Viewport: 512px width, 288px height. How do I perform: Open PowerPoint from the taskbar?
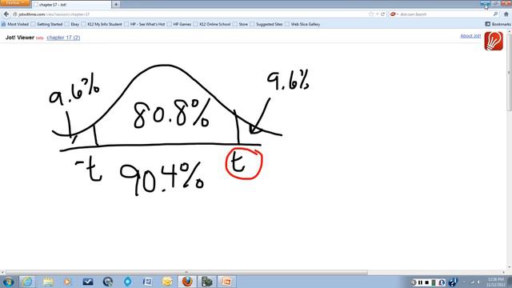point(226,282)
